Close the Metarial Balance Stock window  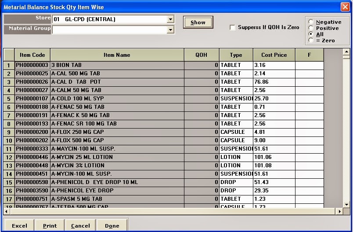345,7
